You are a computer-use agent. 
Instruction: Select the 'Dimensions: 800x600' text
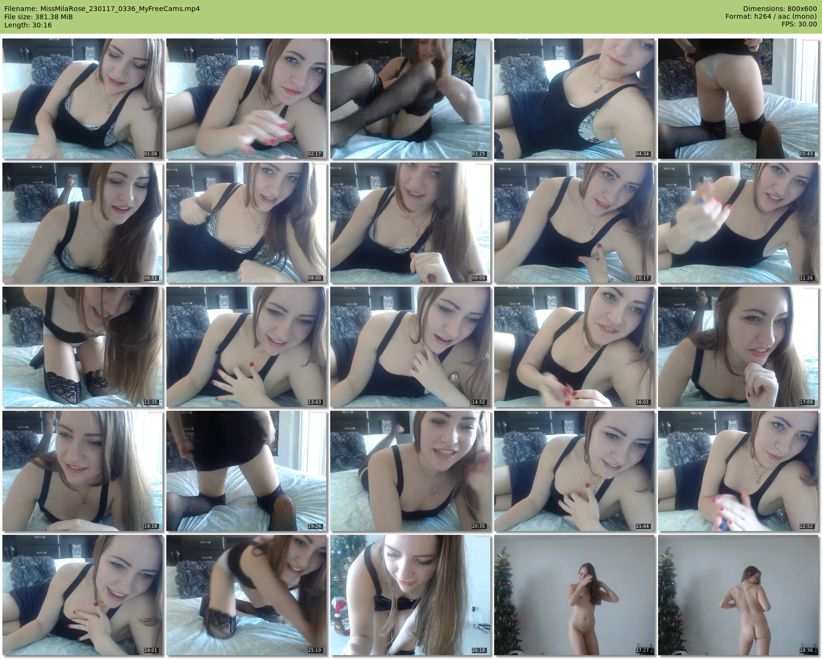(780, 9)
